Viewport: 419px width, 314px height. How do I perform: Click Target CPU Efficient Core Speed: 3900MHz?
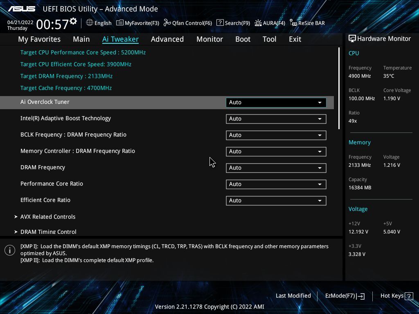(76, 64)
